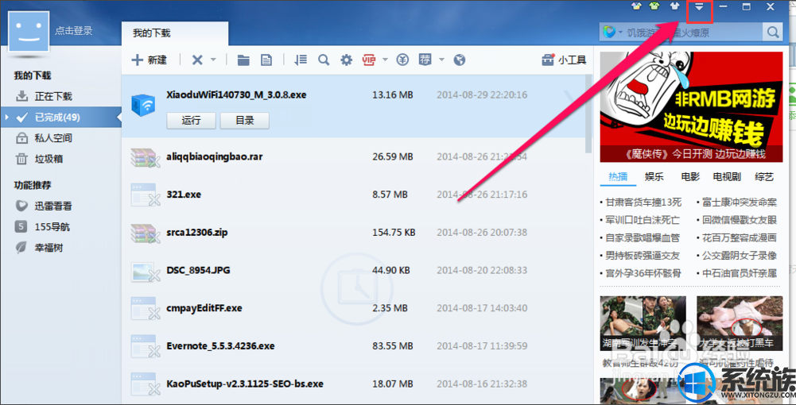Click the aliqqbiaoqingbao.rar archive icon
This screenshot has width=796, height=405.
click(x=146, y=158)
